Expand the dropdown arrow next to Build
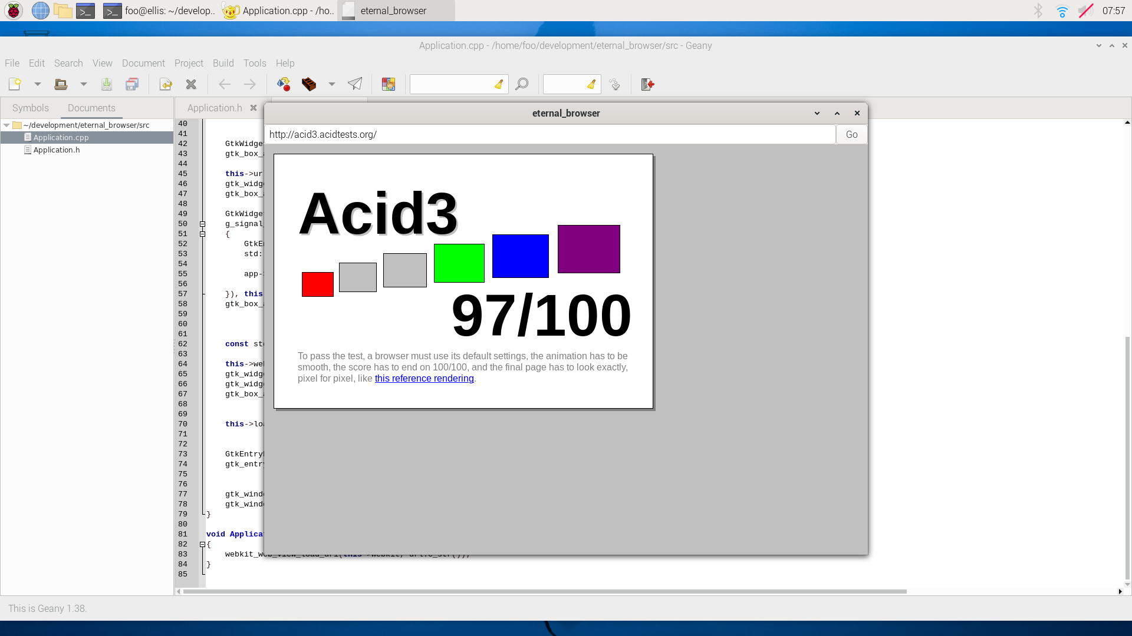The width and height of the screenshot is (1132, 636). point(332,84)
